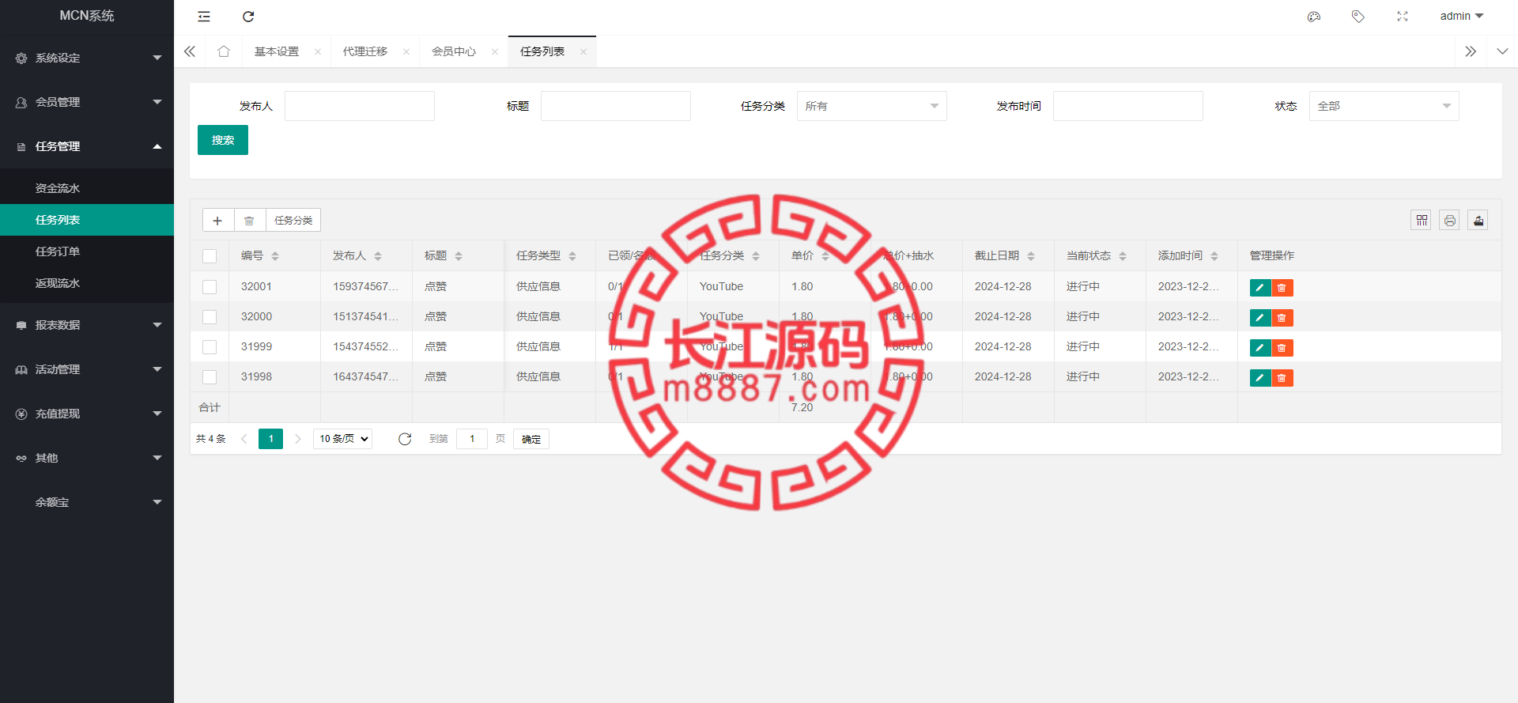
Task: Collapse the 任务管理 sidebar menu
Action: [x=87, y=146]
